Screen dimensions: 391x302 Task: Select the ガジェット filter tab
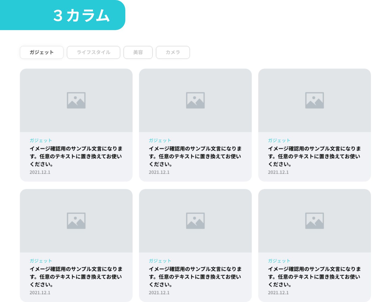tap(41, 52)
